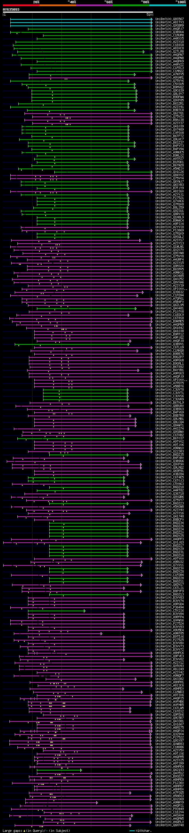Open hit UniRef100_A8ITV3
Screen dimensions: 189x833
tap(170, 22)
